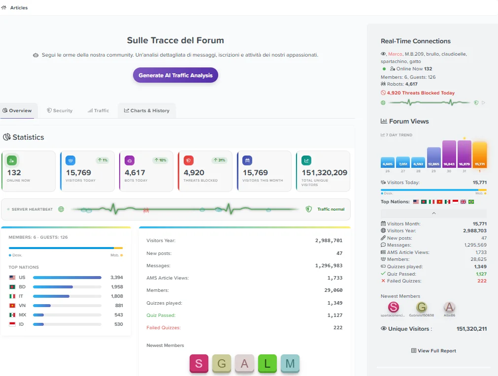Click the Statistics pie chart icon
This screenshot has height=376, width=498.
pyautogui.click(x=7, y=137)
